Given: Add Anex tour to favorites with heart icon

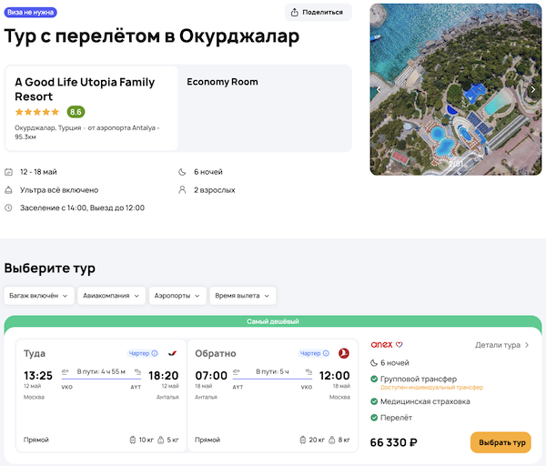Looking at the screenshot, I should pyautogui.click(x=399, y=345).
